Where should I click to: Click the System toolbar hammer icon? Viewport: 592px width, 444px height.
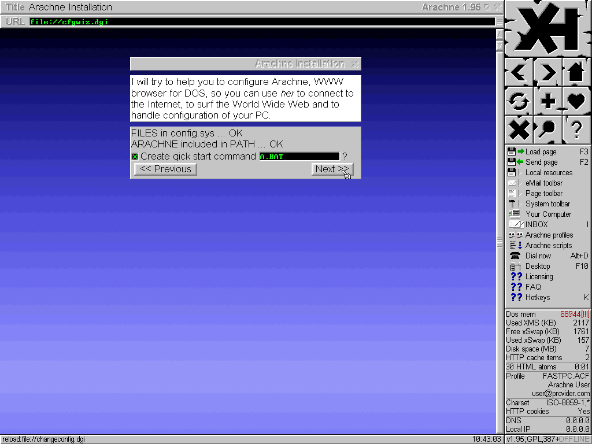coord(512,204)
